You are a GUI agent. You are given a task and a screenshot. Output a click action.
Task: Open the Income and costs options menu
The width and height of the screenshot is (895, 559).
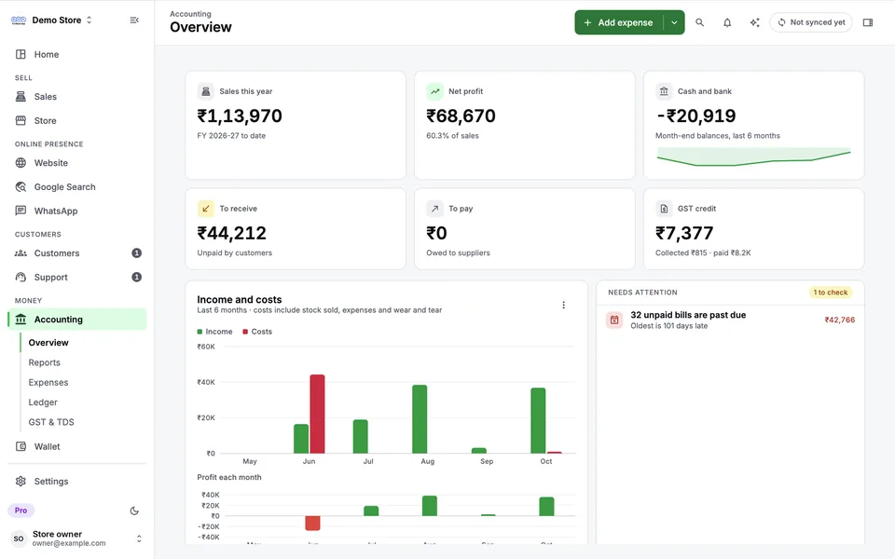tap(563, 305)
